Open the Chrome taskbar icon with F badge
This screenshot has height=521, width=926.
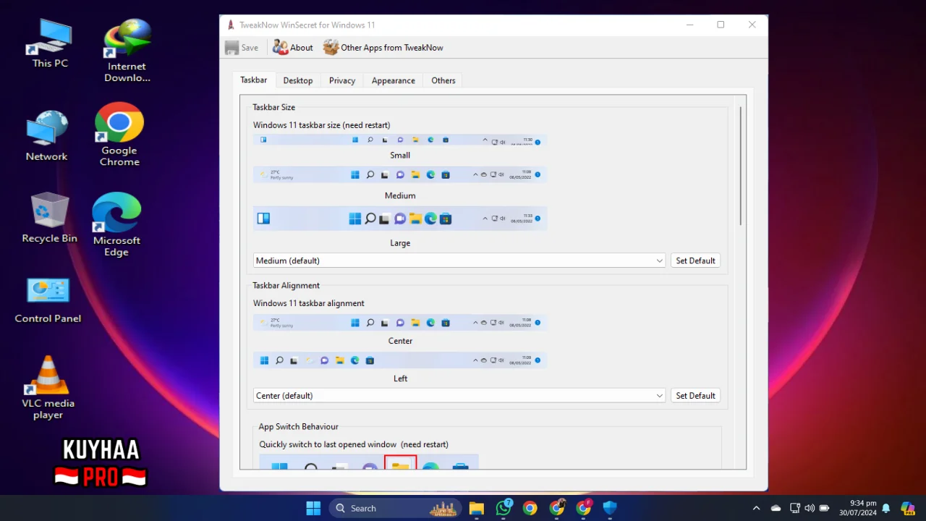(584, 508)
